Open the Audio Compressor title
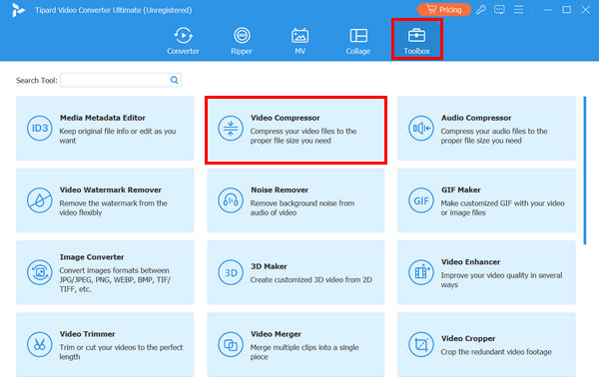599x377 pixels. (x=476, y=118)
